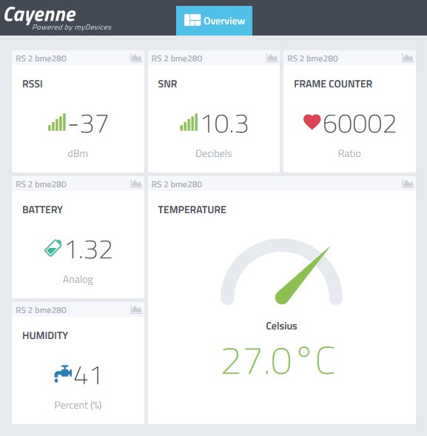This screenshot has height=436, width=427.
Task: Open the chart icon on SNR widget
Action: pyautogui.click(x=272, y=58)
